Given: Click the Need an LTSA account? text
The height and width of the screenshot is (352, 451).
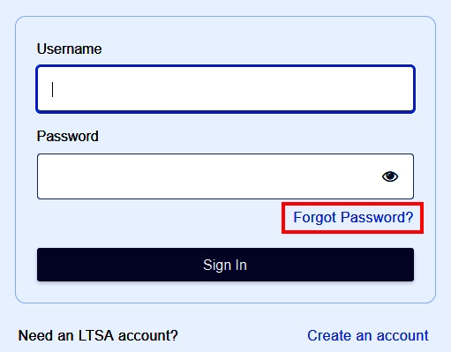Looking at the screenshot, I should click(98, 335).
